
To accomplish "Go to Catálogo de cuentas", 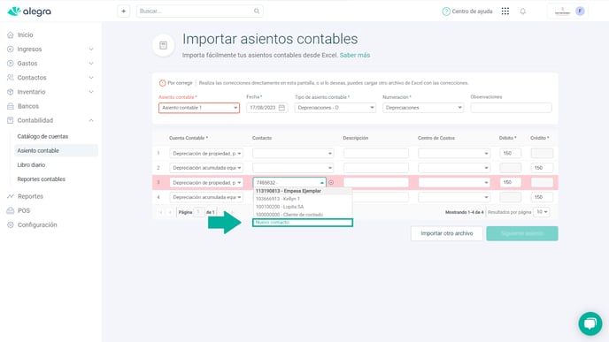I will tap(42, 136).
